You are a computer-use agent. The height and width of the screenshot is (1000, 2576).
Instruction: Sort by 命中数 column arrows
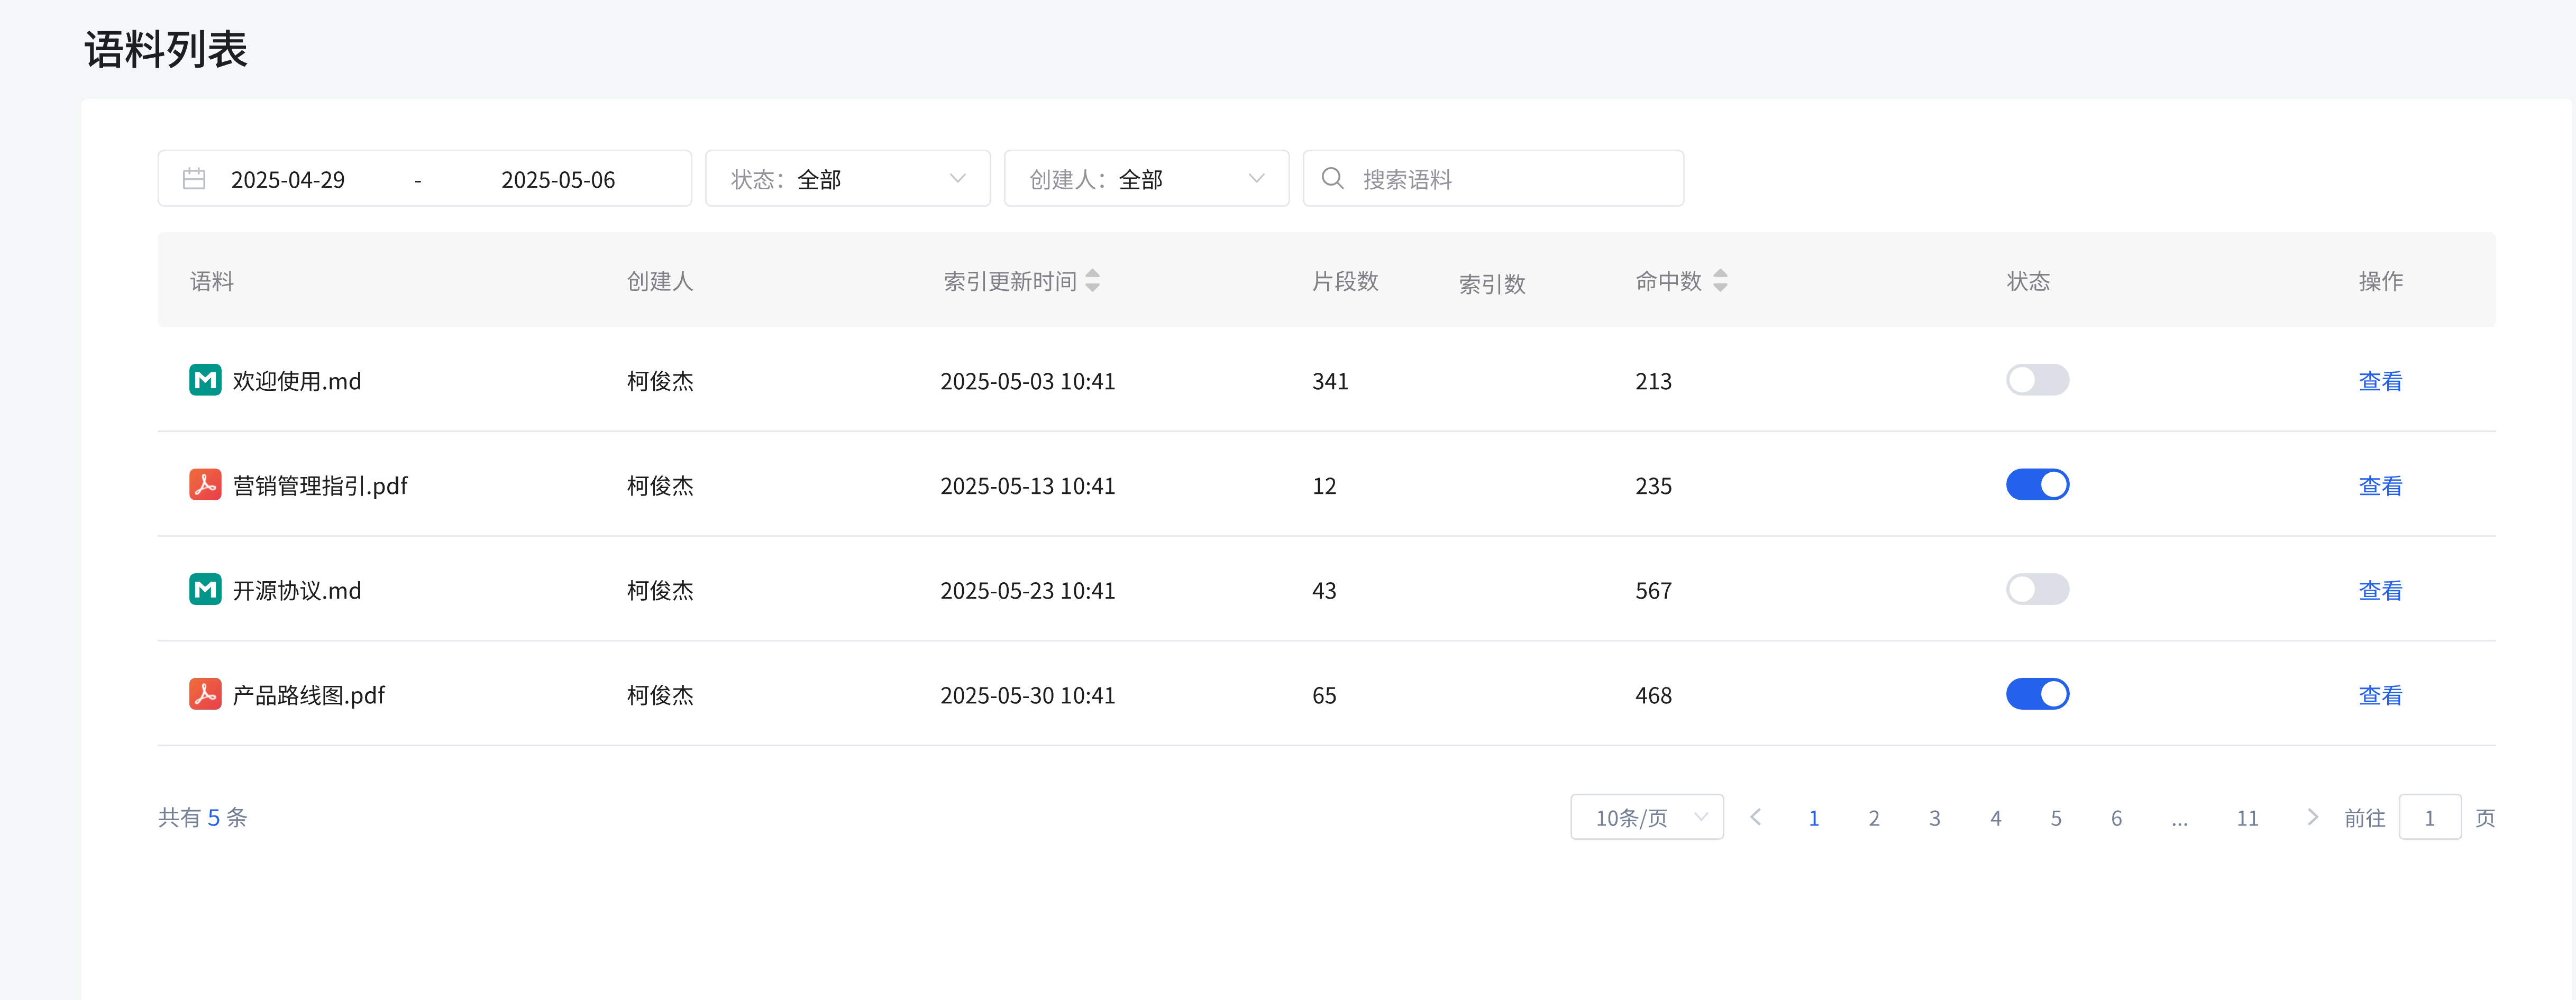pyautogui.click(x=1719, y=281)
